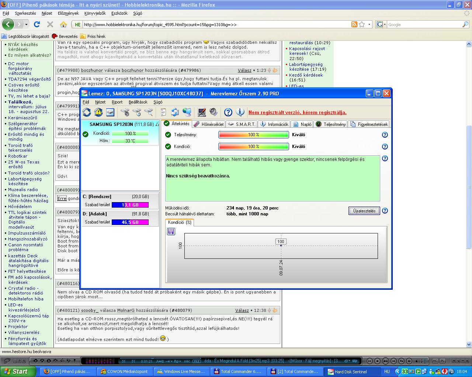Open Súgó menu in Merevlemez Őrszem
This screenshot has width=472, height=377.
pos(158,102)
